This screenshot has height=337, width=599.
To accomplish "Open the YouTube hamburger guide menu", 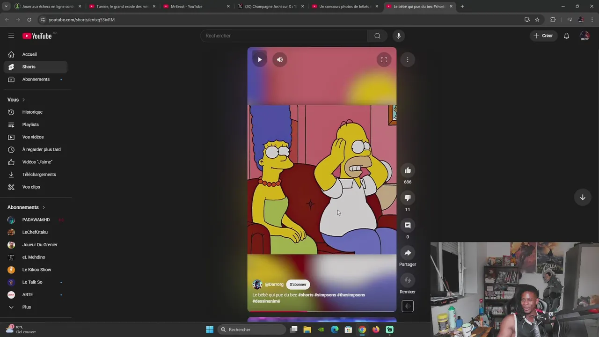I will 11,36.
